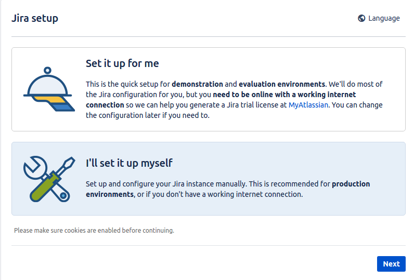Open the Language selector
This screenshot has width=414, height=280.
pyautogui.click(x=379, y=18)
